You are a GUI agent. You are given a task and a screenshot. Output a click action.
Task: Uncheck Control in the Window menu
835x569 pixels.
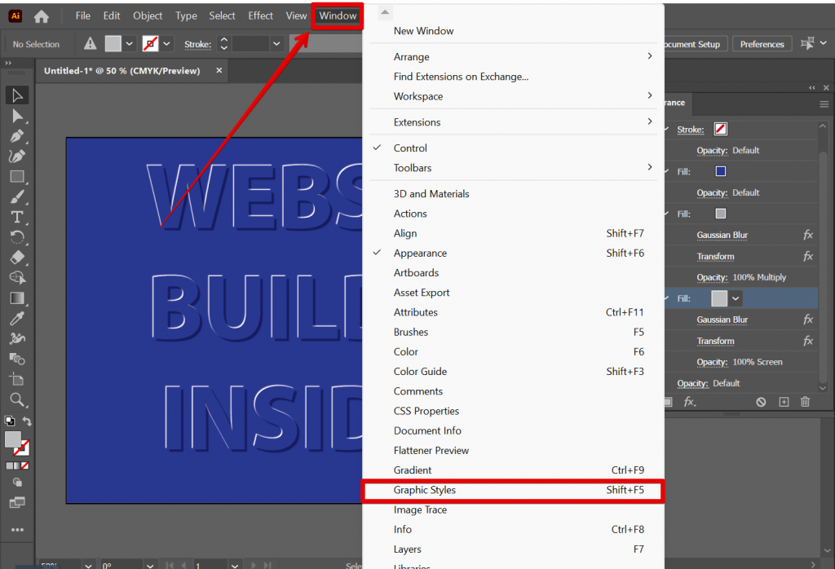pyautogui.click(x=377, y=148)
